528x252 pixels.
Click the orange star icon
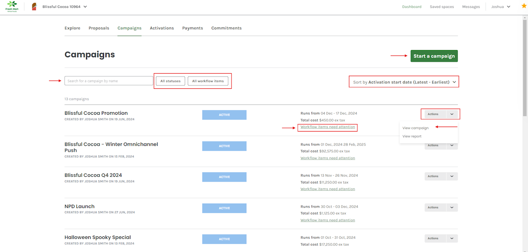pyautogui.click(x=524, y=6)
